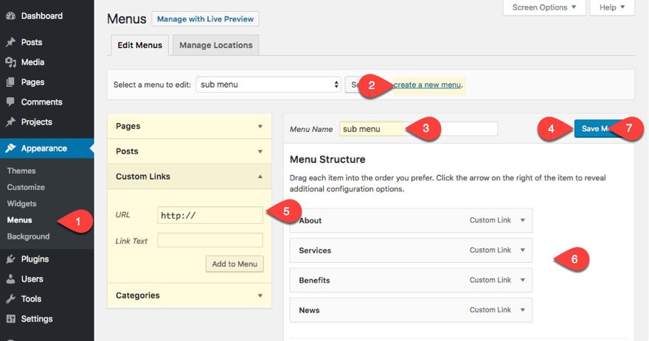The image size is (649, 341).
Task: Switch to the Manage Locations tab
Action: (x=215, y=45)
